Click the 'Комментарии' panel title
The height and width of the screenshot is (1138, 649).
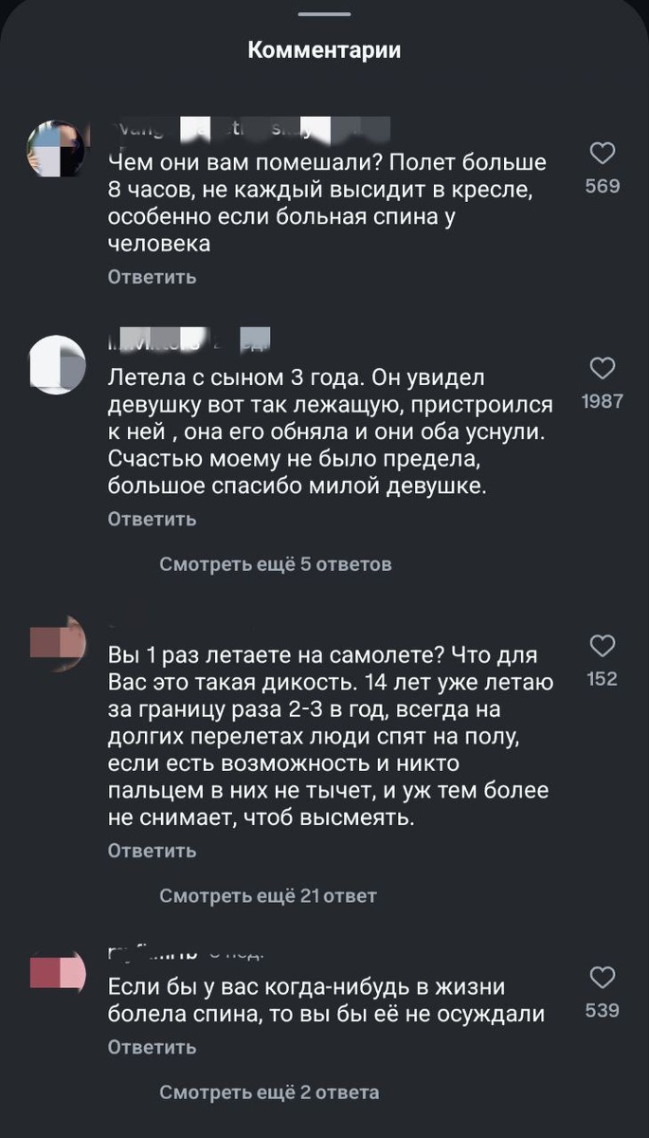pos(324,49)
